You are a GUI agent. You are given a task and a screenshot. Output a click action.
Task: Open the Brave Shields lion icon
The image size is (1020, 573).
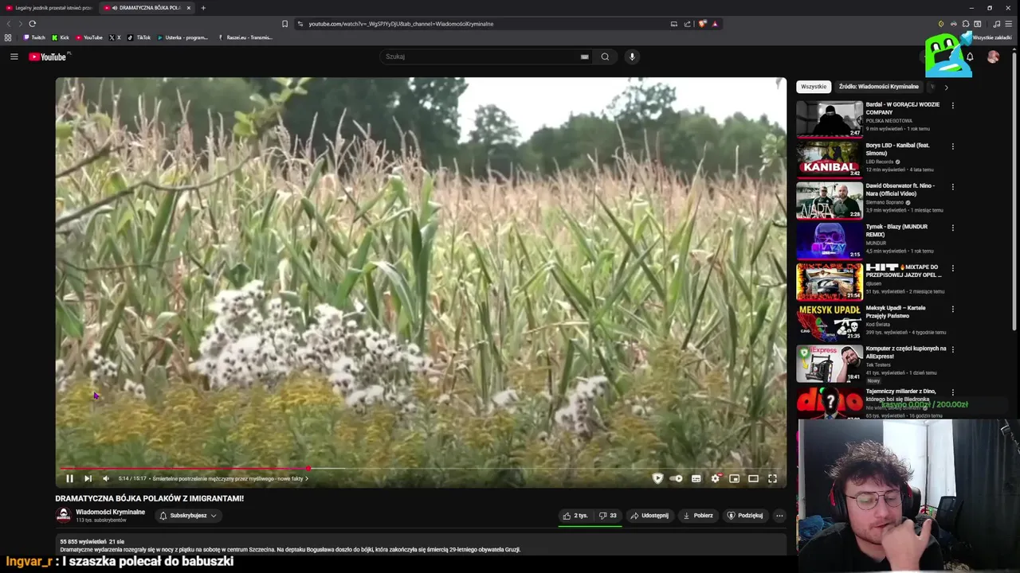point(702,24)
